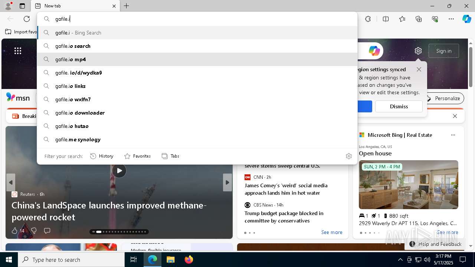Dismiss the region settings notification
Screen dimensions: 475x267
point(399,106)
